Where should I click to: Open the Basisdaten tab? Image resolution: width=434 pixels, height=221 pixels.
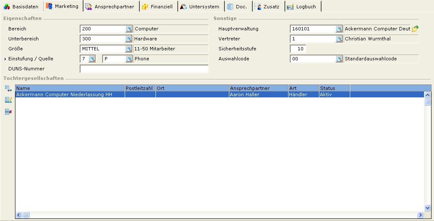pos(22,7)
